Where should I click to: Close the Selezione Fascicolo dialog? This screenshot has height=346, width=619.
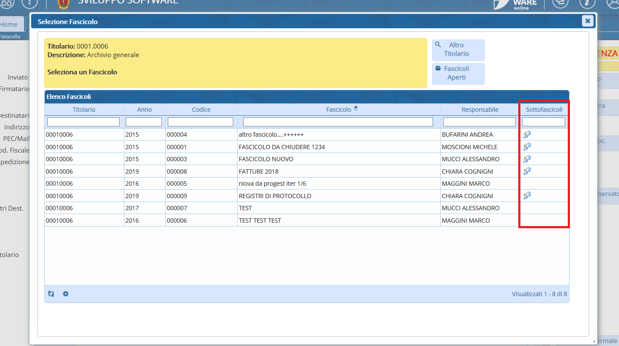[x=588, y=21]
